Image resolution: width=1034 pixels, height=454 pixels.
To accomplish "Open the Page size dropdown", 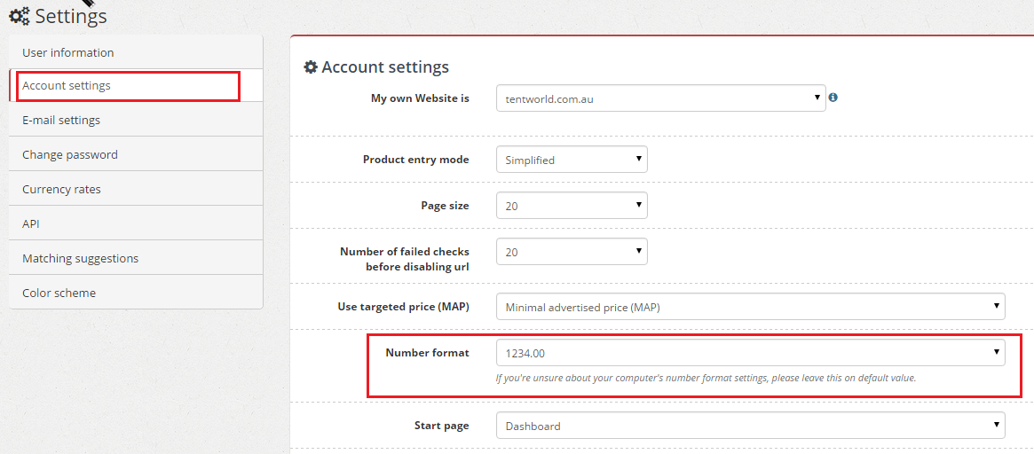I will 572,206.
